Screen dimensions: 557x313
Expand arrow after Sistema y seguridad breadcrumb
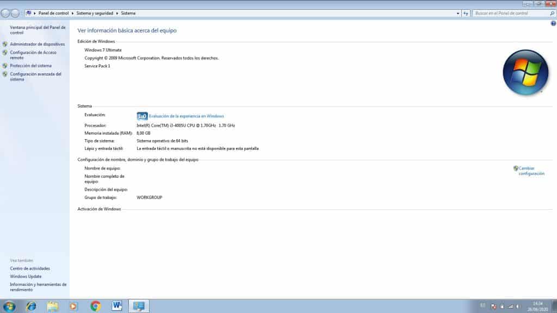tap(117, 13)
